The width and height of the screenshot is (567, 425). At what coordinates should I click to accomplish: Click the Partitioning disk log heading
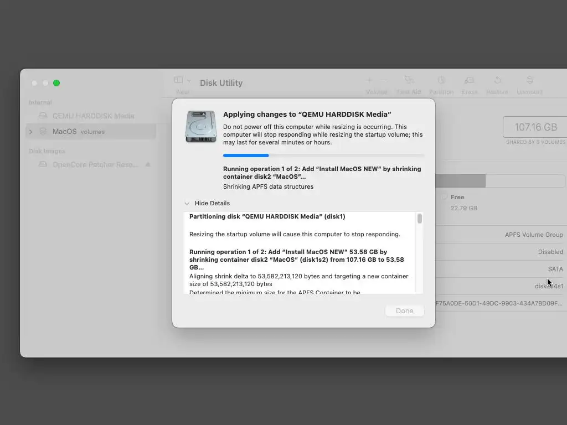pos(267,216)
